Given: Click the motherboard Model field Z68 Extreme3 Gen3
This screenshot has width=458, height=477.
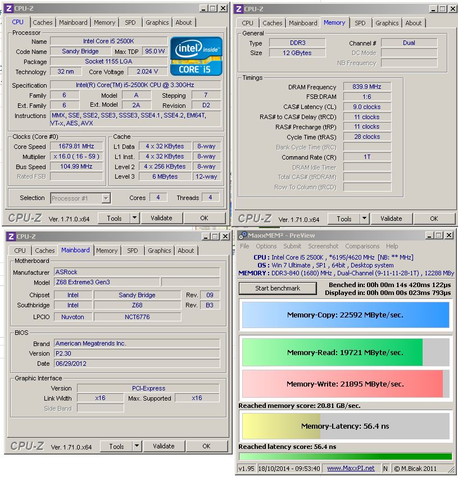Looking at the screenshot, I should click(107, 282).
